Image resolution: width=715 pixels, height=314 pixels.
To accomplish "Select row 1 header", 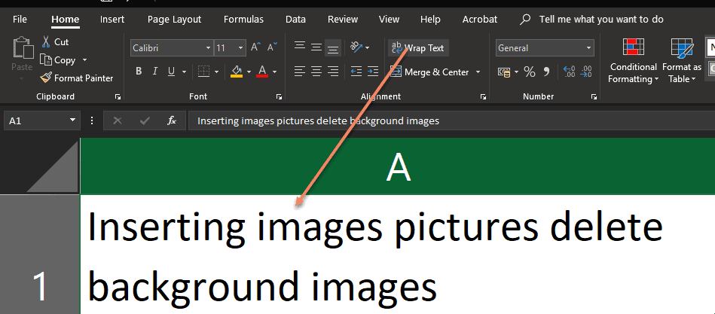I will pyautogui.click(x=40, y=255).
